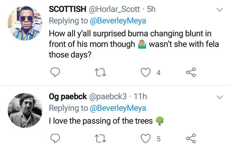Share the SCOTTISH tweet
Screen dimensions: 231x149
tap(191, 73)
